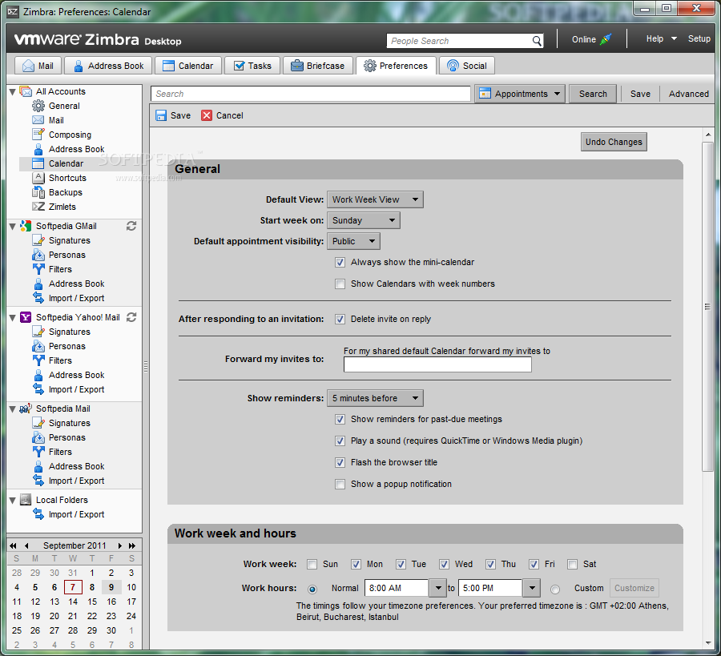The height and width of the screenshot is (656, 721).
Task: Click the red Cancel X icon
Action: [207, 115]
